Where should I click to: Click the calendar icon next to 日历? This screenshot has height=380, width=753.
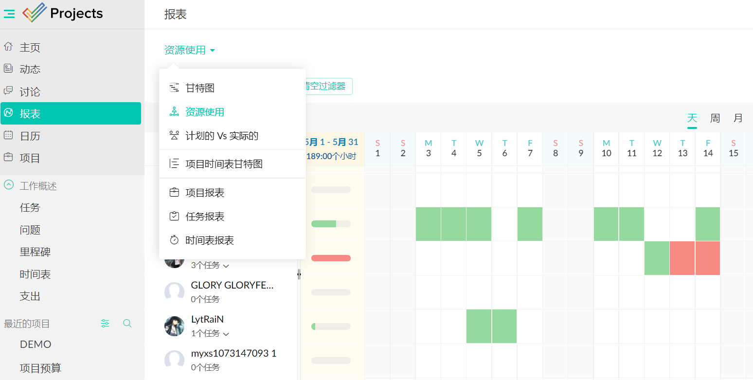point(8,136)
